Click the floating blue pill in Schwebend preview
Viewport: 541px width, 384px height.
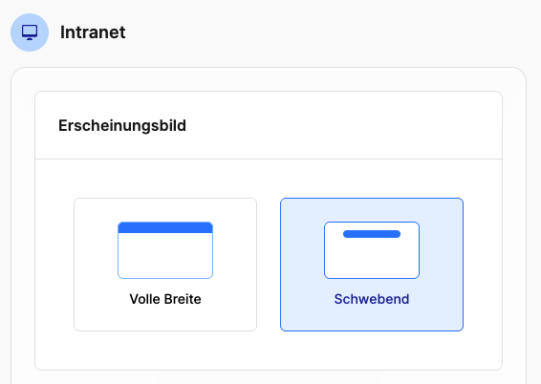click(x=372, y=234)
